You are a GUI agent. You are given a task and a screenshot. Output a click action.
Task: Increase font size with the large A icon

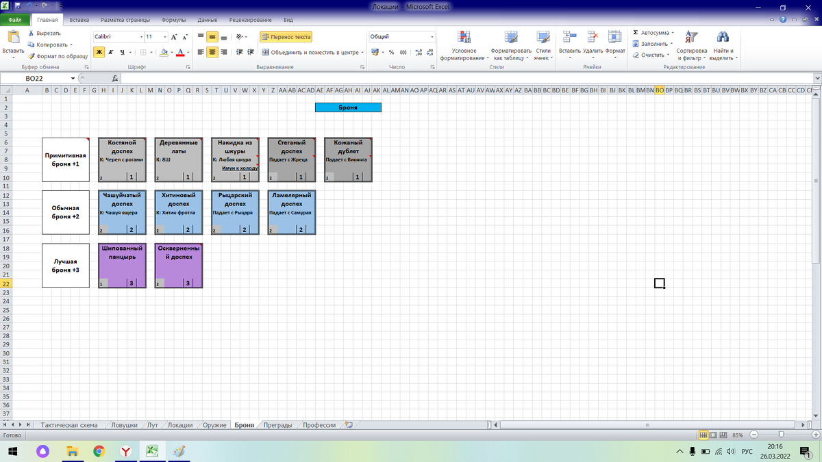point(175,36)
